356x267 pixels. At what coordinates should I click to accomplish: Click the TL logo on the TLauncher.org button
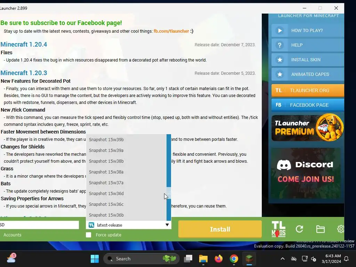click(x=278, y=90)
